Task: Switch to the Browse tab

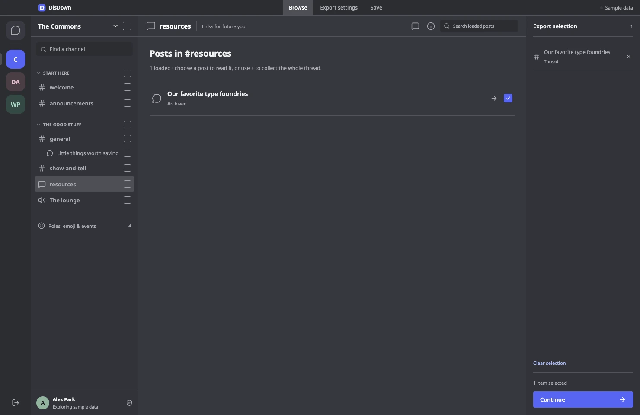Action: click(x=298, y=8)
